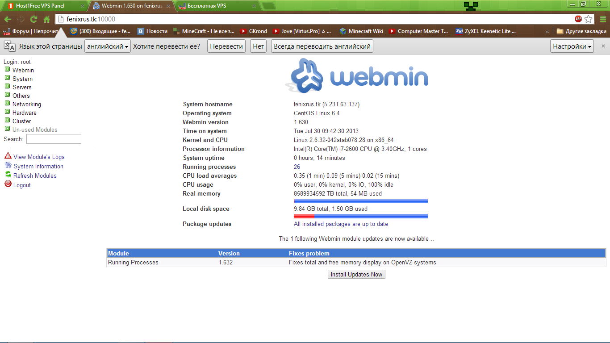Reload the page with the refresh icon
The height and width of the screenshot is (343, 610).
[33, 19]
